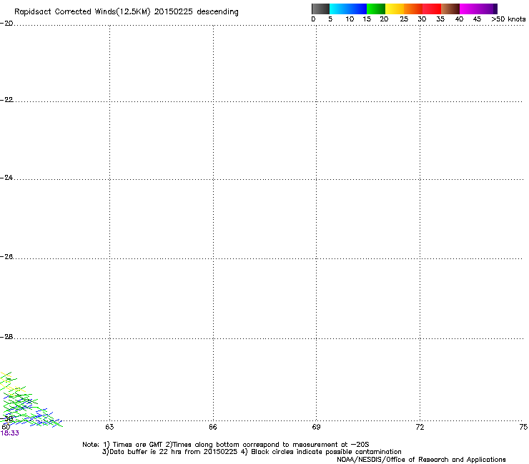Click the legend label "10"
The image size is (529, 464).
click(x=350, y=19)
